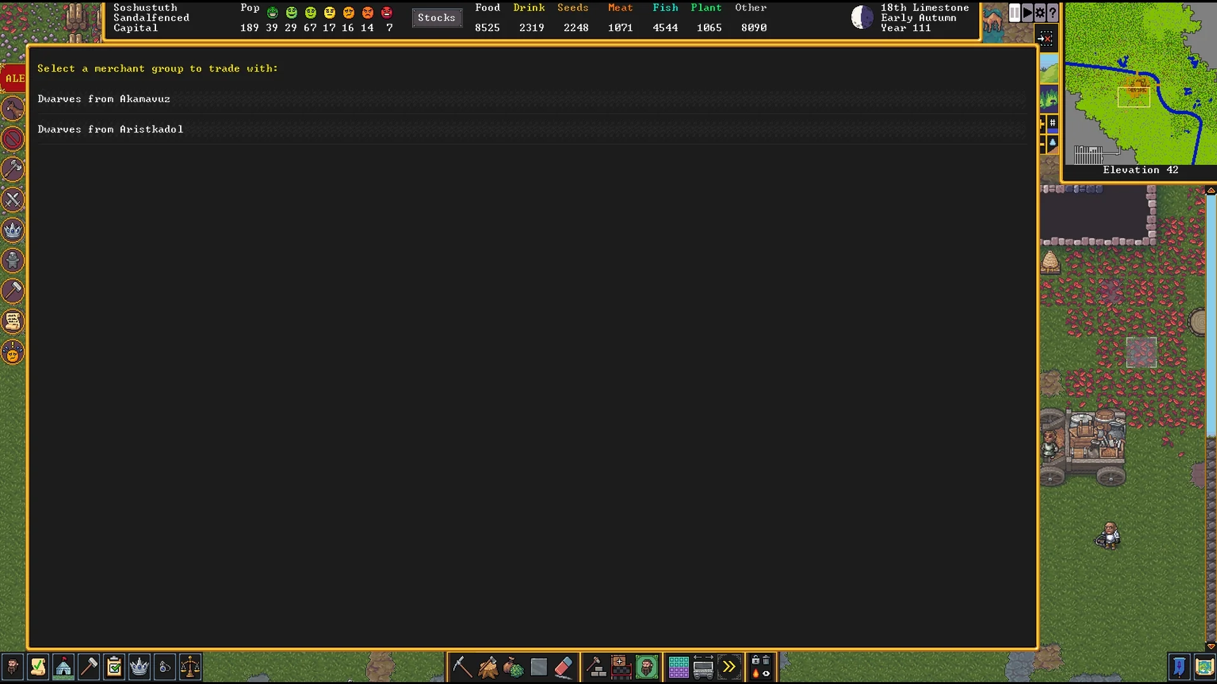Click the tracking cancel selection icon
The width and height of the screenshot is (1217, 684).
(x=1045, y=39)
